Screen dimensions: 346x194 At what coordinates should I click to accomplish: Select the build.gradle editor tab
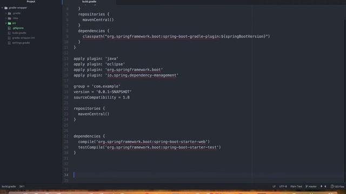[x=89, y=2]
